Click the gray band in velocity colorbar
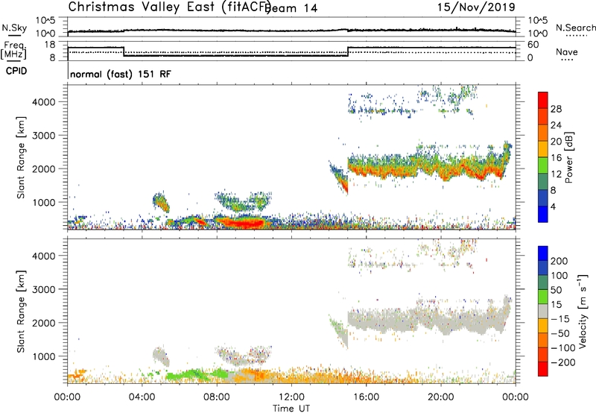 543,312
